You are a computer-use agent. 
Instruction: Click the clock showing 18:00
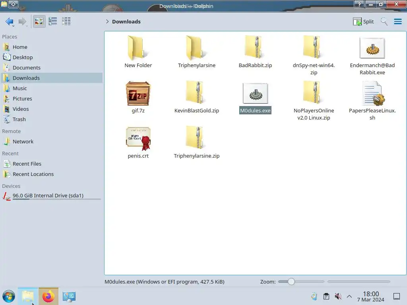click(371, 296)
